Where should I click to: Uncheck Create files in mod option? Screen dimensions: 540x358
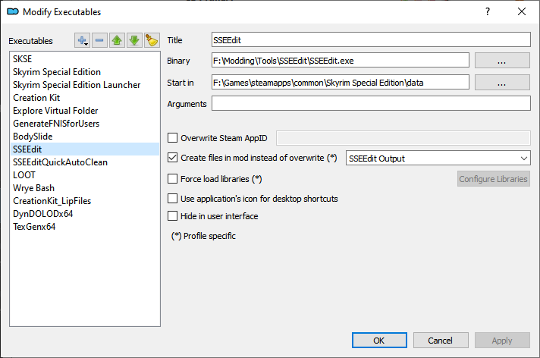click(173, 158)
